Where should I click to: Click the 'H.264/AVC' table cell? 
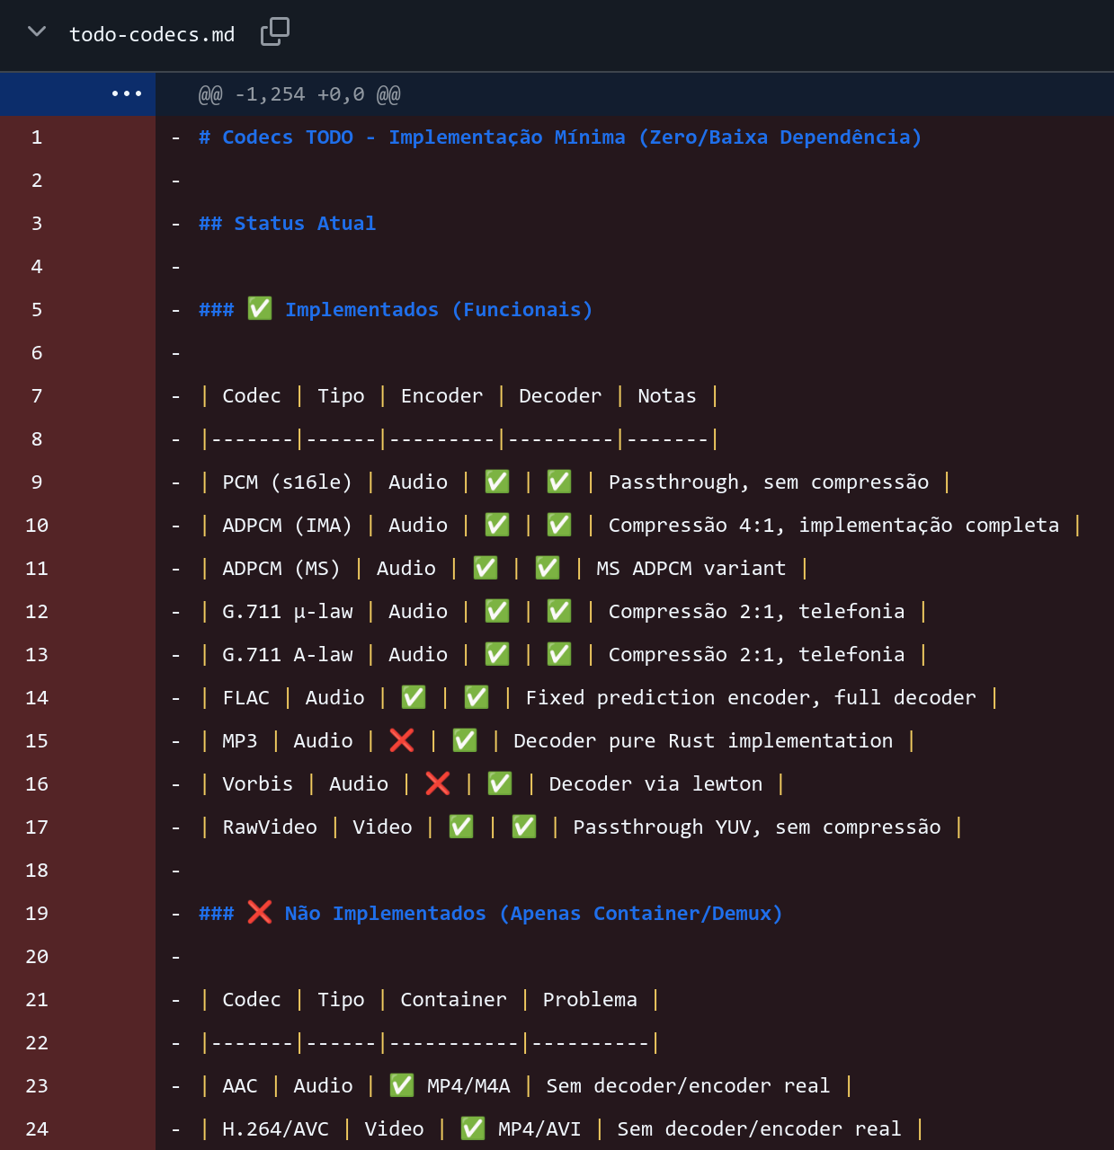click(x=275, y=1129)
